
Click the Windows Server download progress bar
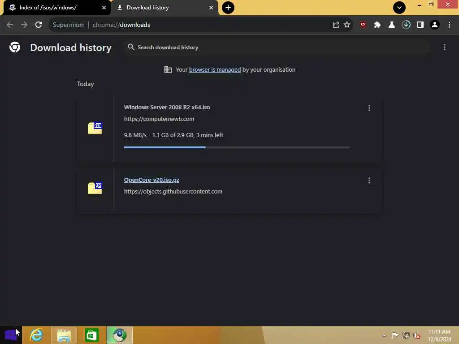click(x=237, y=147)
